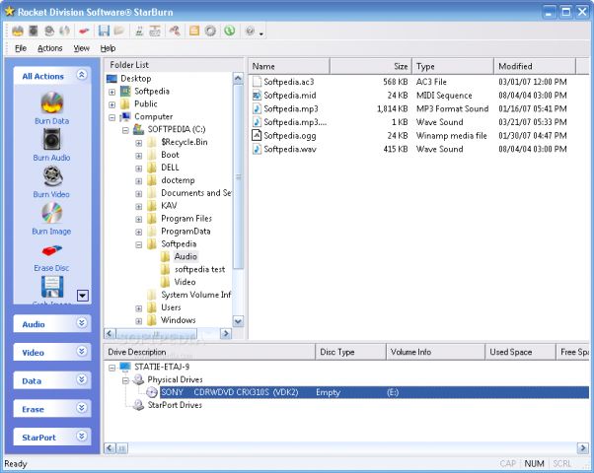Click the Softpedia.ogg file icon
Screen dimensions: 594x473
pos(257,135)
